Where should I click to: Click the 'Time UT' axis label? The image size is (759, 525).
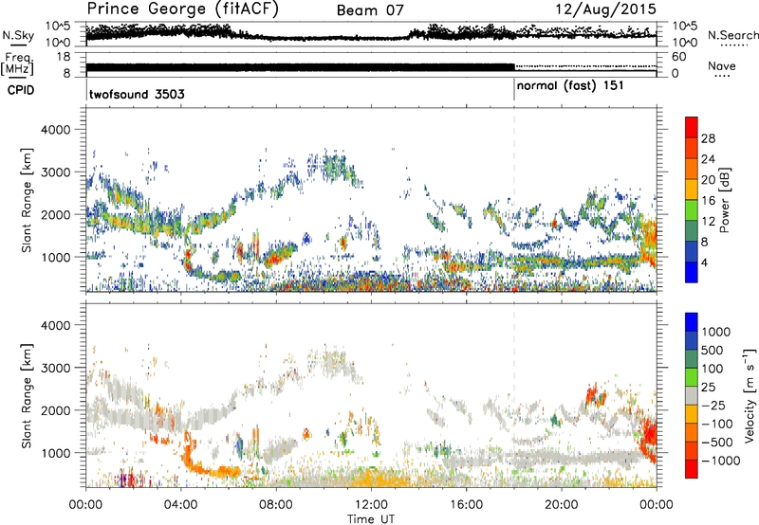371,519
